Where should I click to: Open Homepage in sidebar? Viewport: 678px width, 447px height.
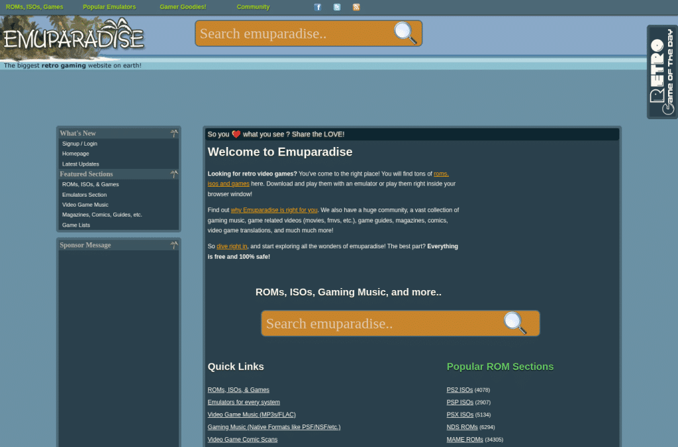[x=75, y=154]
